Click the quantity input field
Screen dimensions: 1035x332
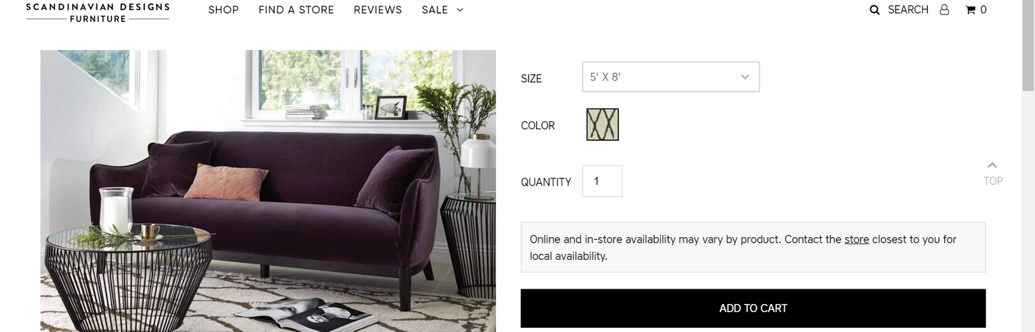[x=602, y=181]
